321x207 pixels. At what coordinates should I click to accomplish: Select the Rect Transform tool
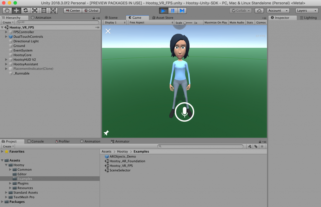coord(44,10)
